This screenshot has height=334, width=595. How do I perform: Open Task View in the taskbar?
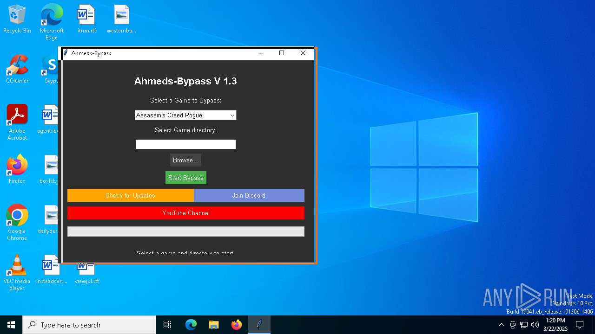[167, 325]
